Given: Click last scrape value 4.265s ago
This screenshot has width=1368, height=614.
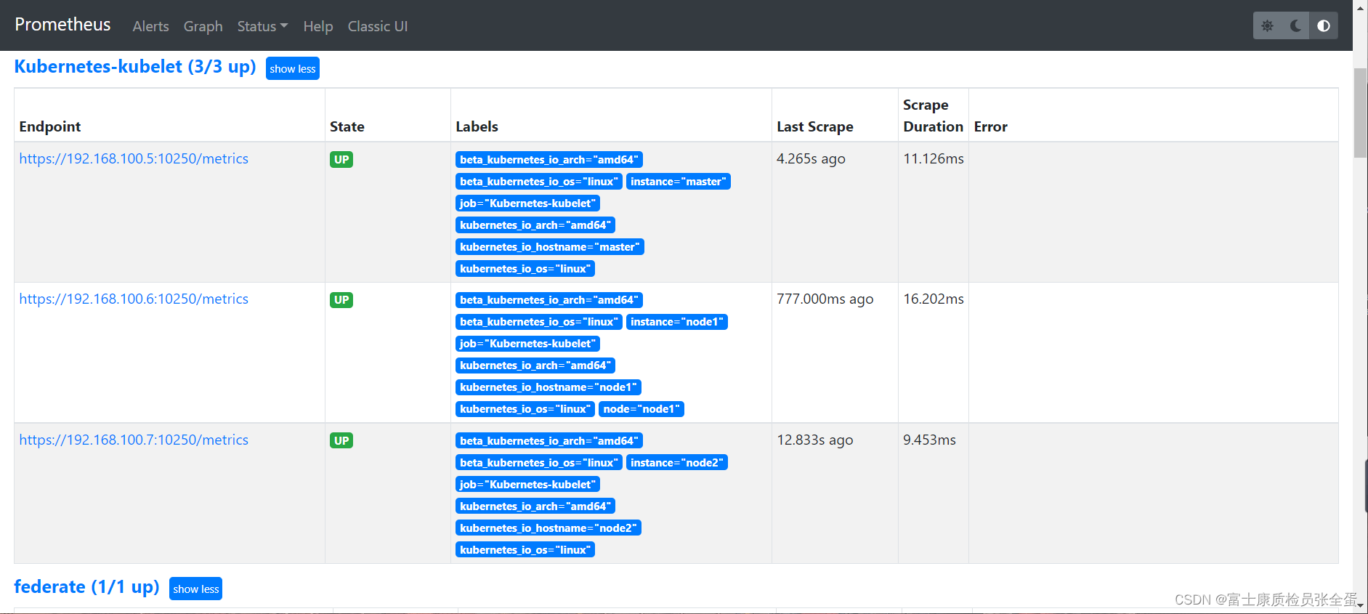Looking at the screenshot, I should [x=811, y=158].
